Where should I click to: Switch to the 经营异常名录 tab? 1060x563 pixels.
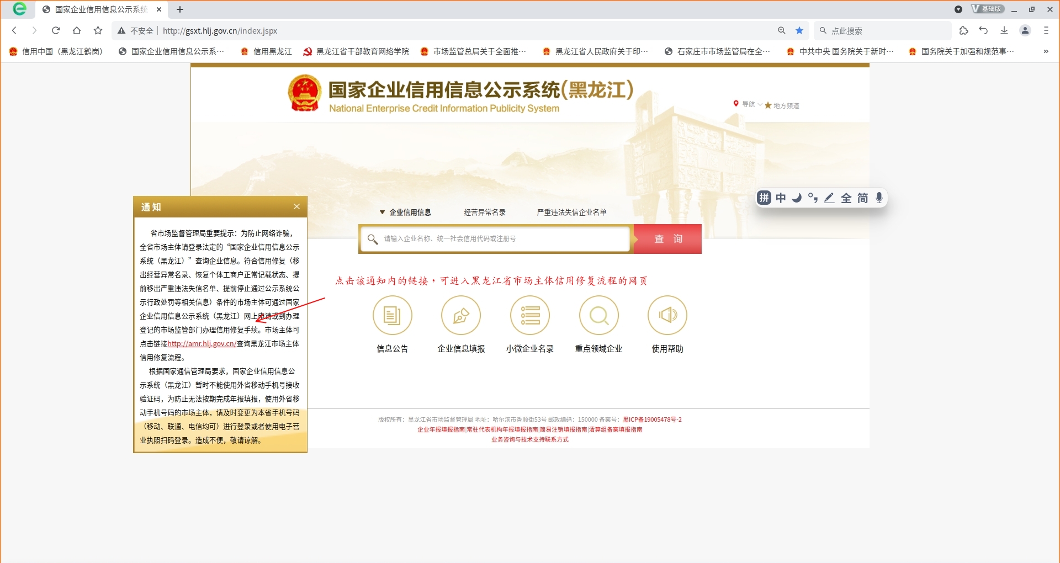tap(485, 213)
